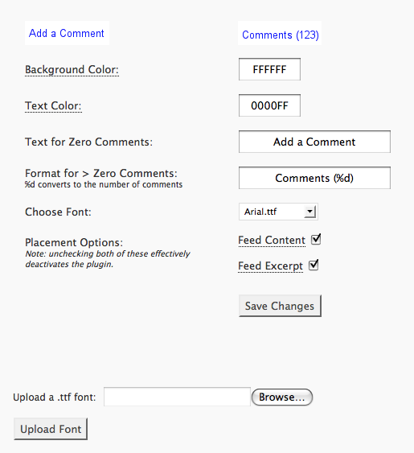
Task: Click the .ttf font file path field
Action: point(177,397)
